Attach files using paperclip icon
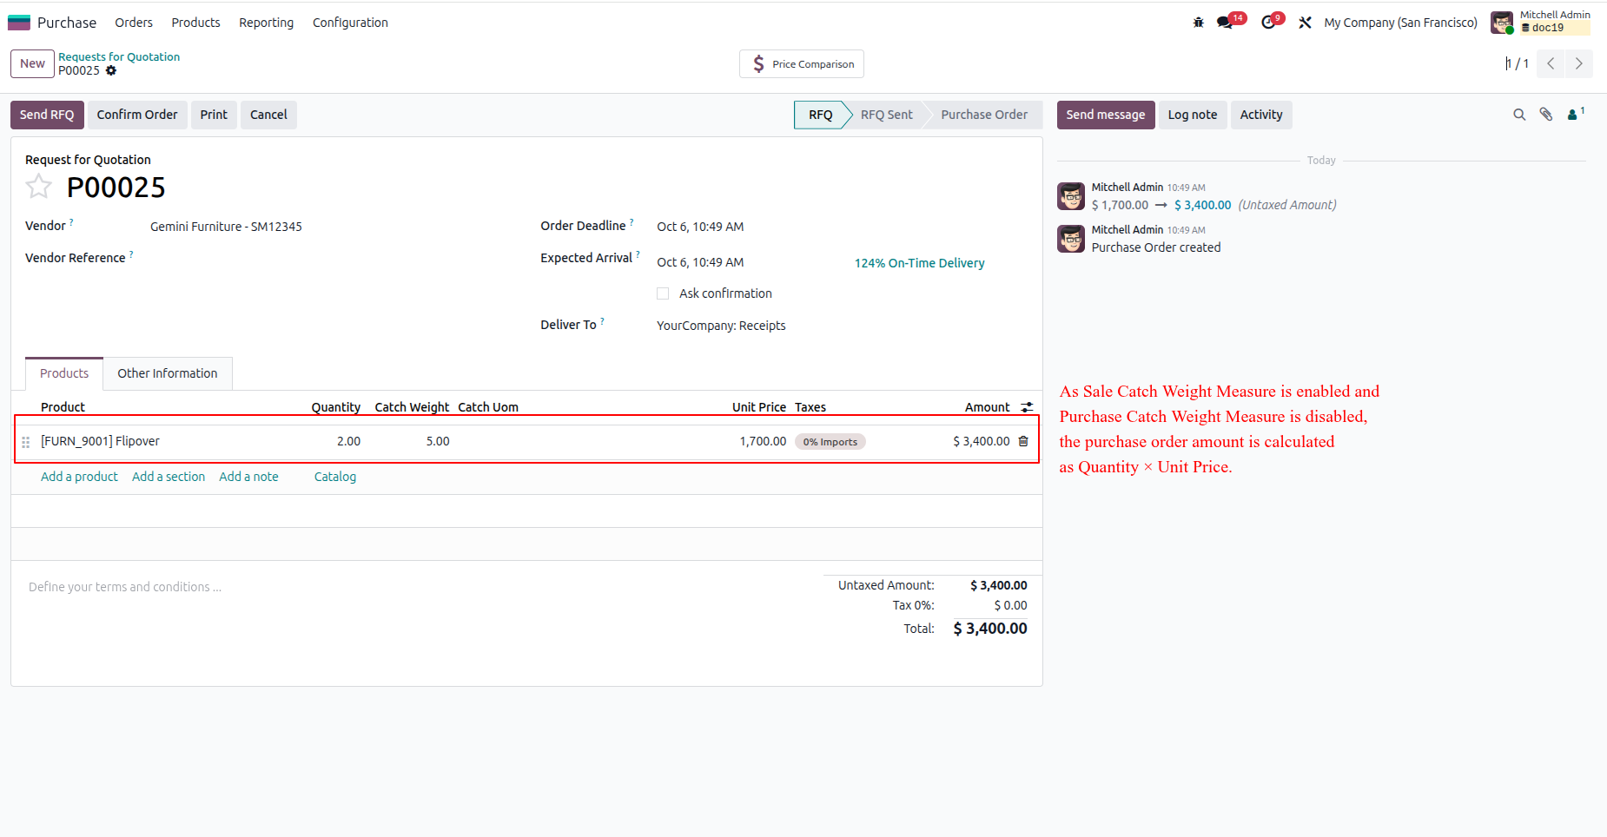 tap(1546, 115)
